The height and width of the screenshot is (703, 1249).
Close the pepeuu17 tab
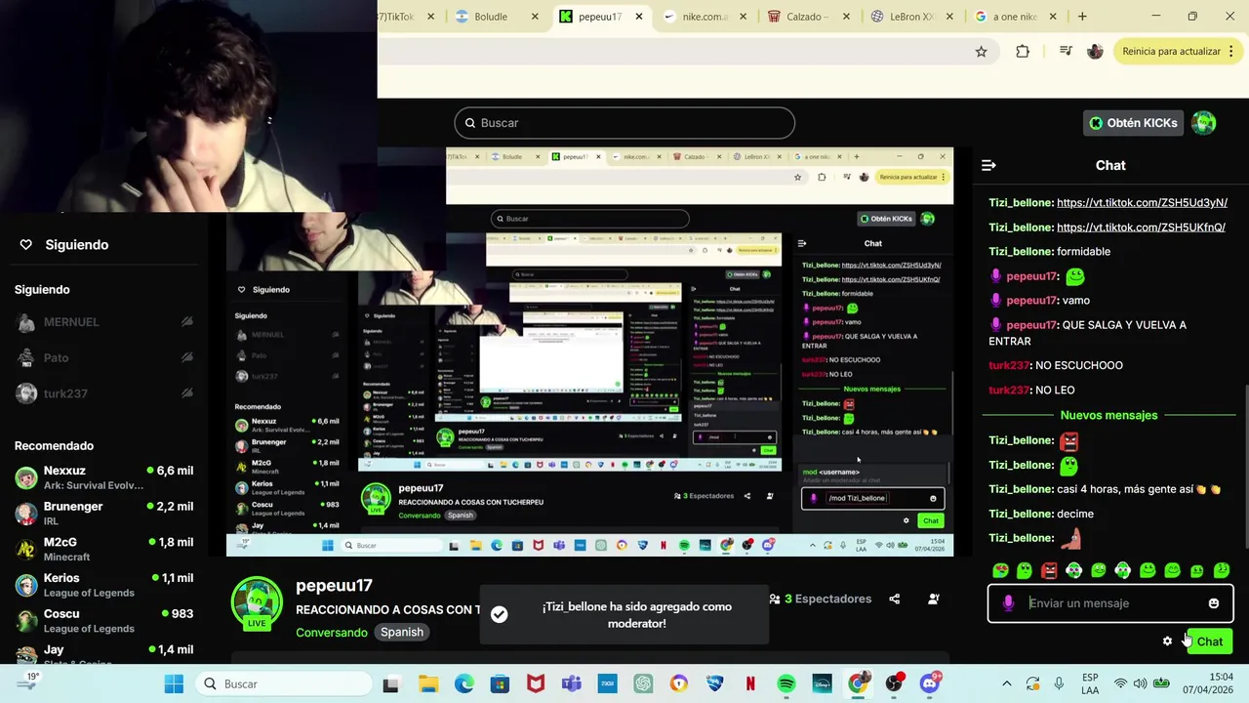[x=639, y=17]
